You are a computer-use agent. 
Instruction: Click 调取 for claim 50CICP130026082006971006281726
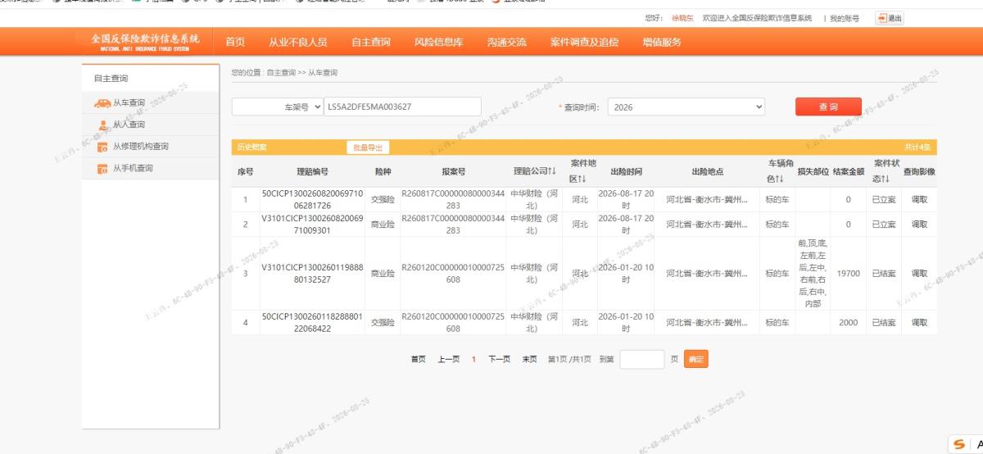click(920, 200)
